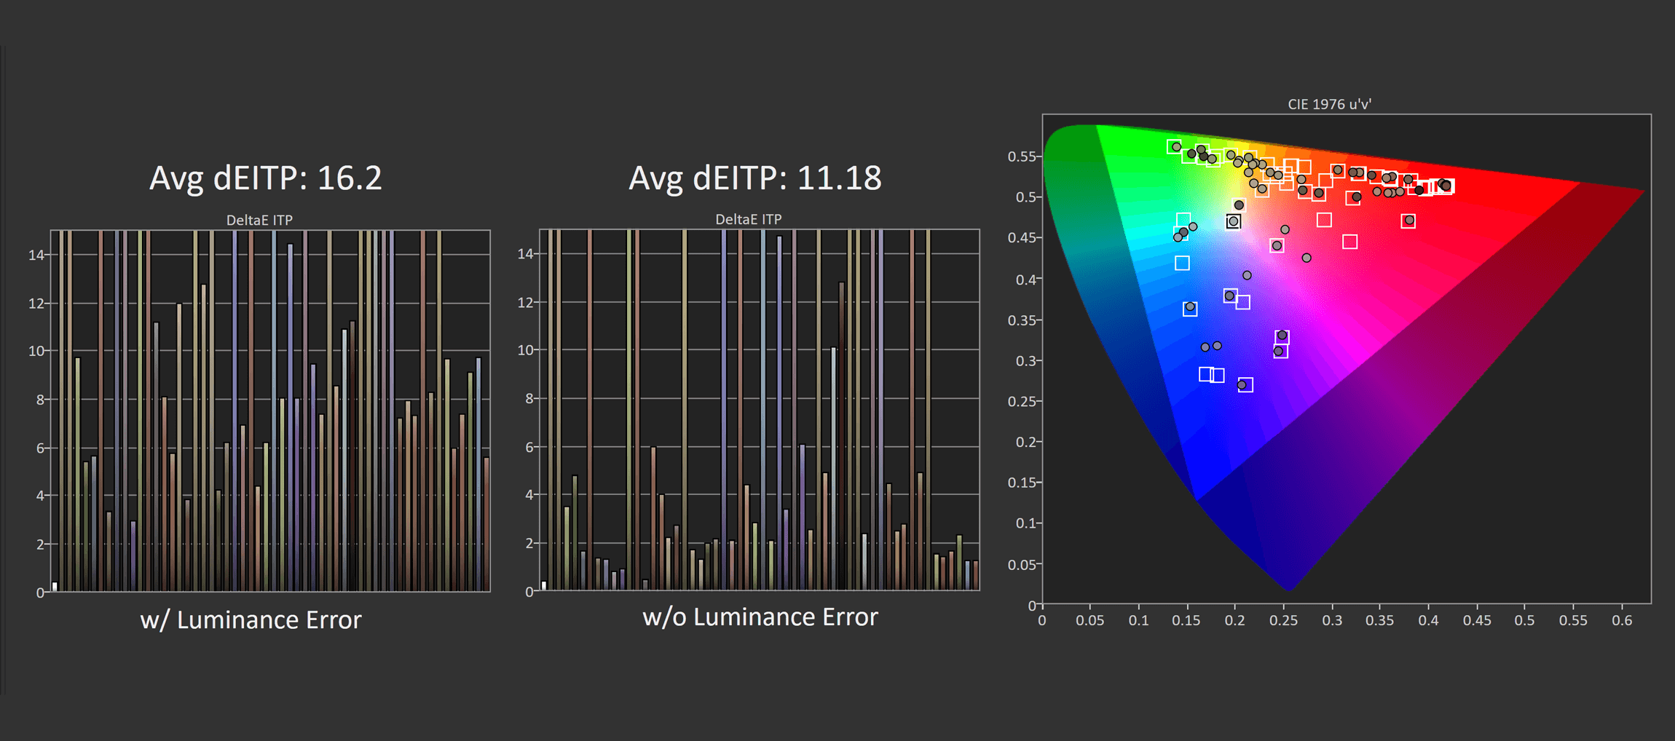Click DeltaE ITP title above left bar chart
The height and width of the screenshot is (741, 1675).
(259, 220)
